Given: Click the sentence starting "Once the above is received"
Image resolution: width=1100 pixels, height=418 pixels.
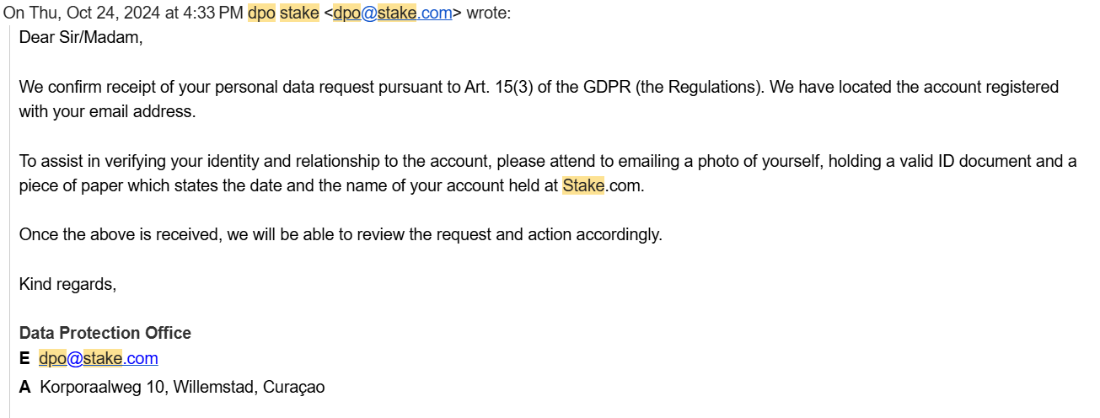Looking at the screenshot, I should [x=341, y=234].
